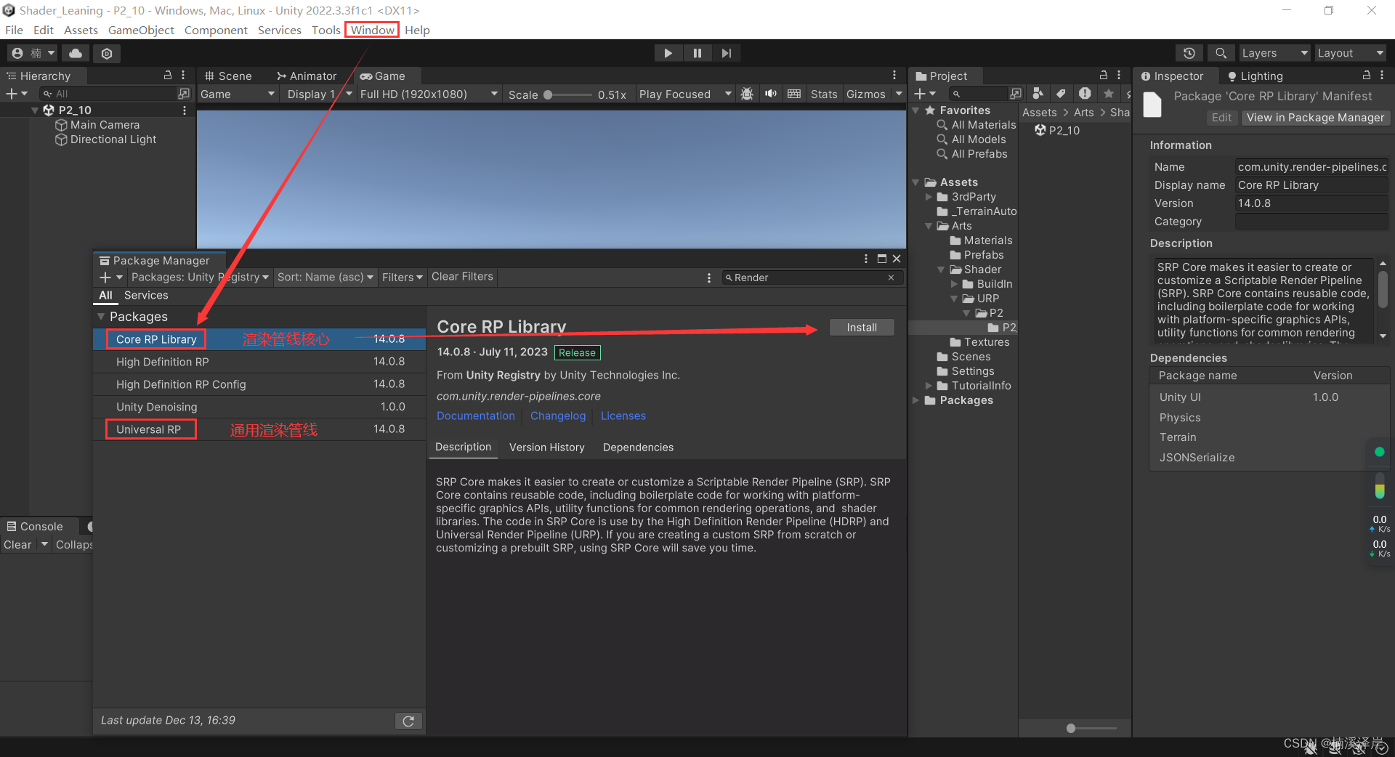The height and width of the screenshot is (757, 1395).
Task: Open the Tools menu
Action: tap(325, 30)
